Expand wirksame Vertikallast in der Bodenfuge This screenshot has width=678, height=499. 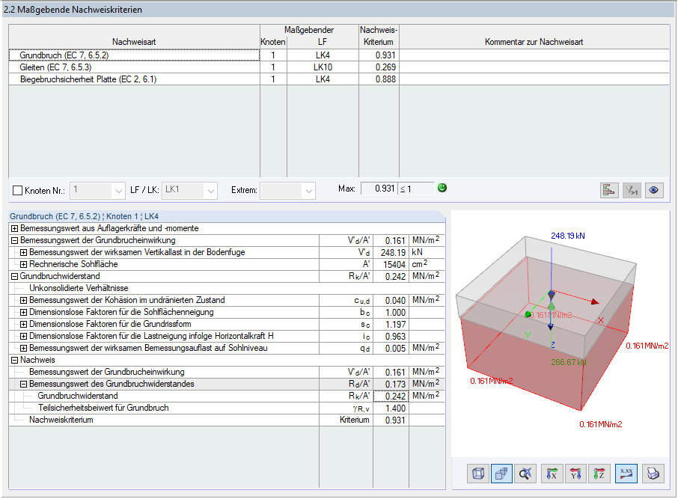tap(24, 253)
